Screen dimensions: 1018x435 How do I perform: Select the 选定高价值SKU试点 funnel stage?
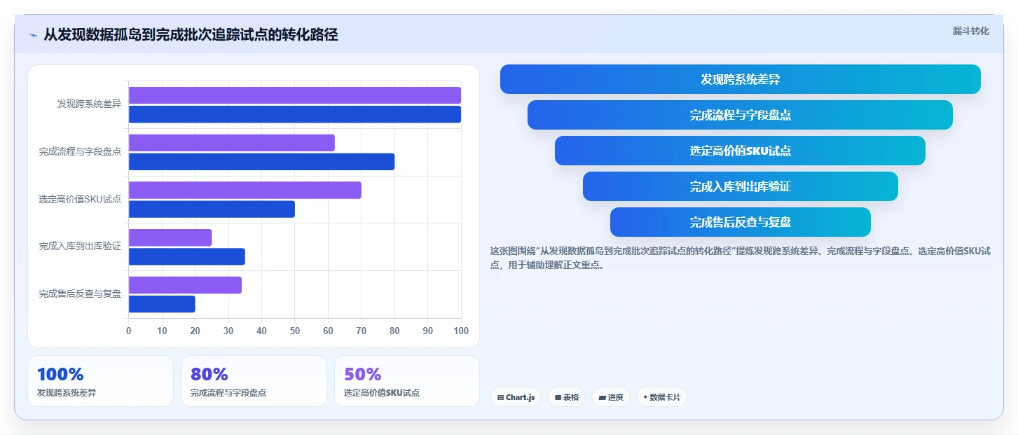click(740, 151)
